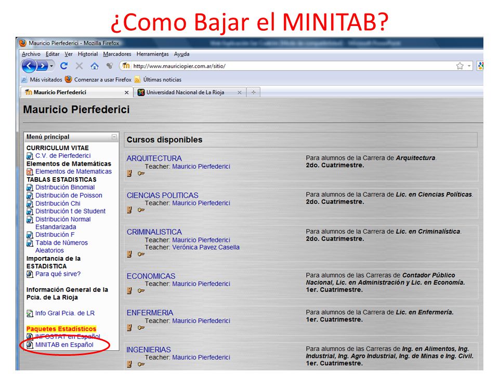
Task: Click the key icon under ECONOMICAS course
Action: 141,291
